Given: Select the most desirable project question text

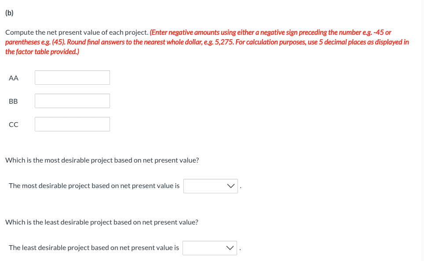Looking at the screenshot, I should 102,160.
